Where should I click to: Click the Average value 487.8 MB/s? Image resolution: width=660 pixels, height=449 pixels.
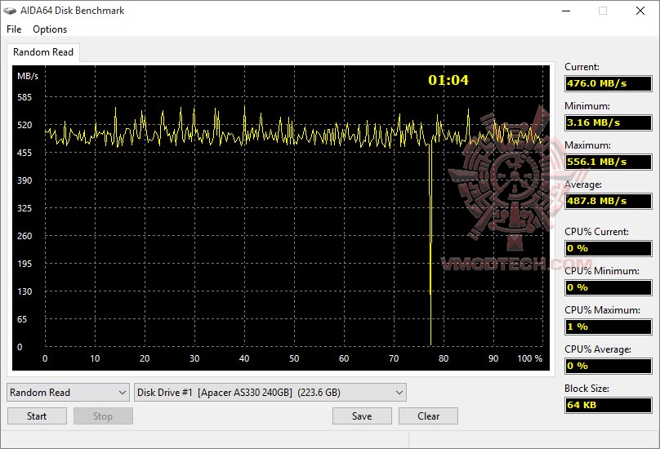click(x=609, y=201)
